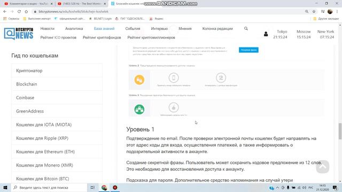Open the База знаний menu item
This screenshot has width=342, height=192.
[x=104, y=28]
